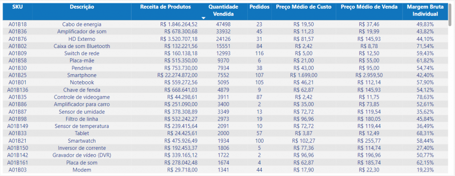Click SKU cell A01B76
The image size is (455, 176).
(x=17, y=39)
